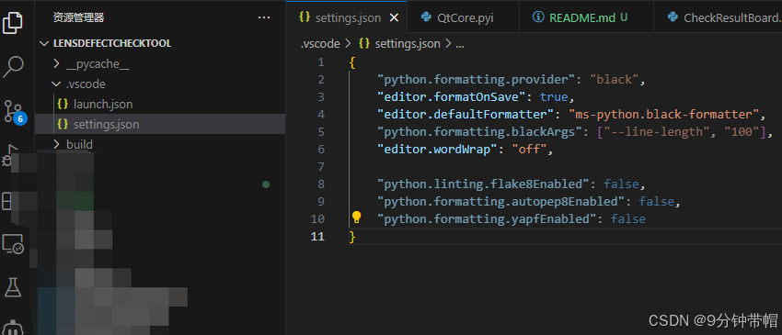This screenshot has height=335, width=782.
Task: Open the Explorer view in activity bar
Action: (x=13, y=23)
